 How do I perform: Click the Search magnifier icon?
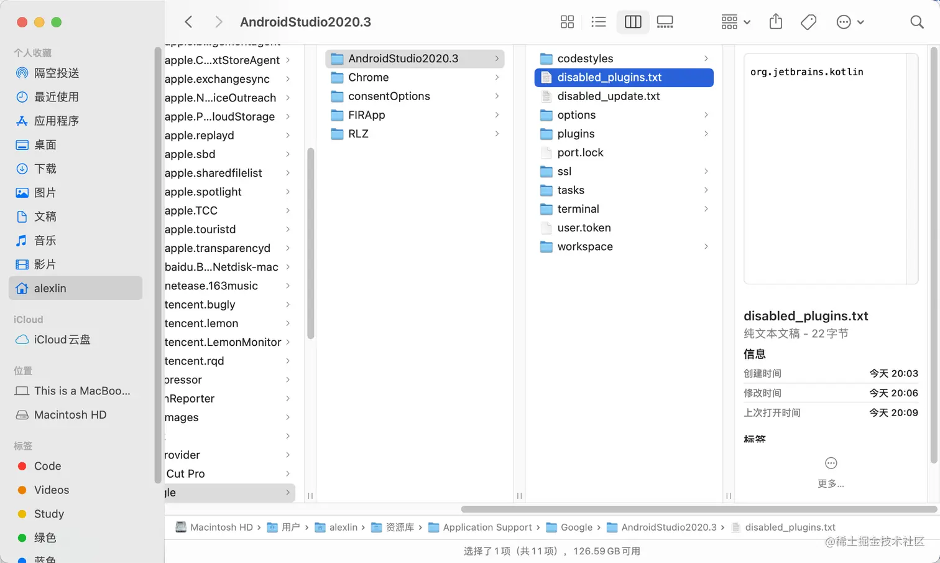917,22
